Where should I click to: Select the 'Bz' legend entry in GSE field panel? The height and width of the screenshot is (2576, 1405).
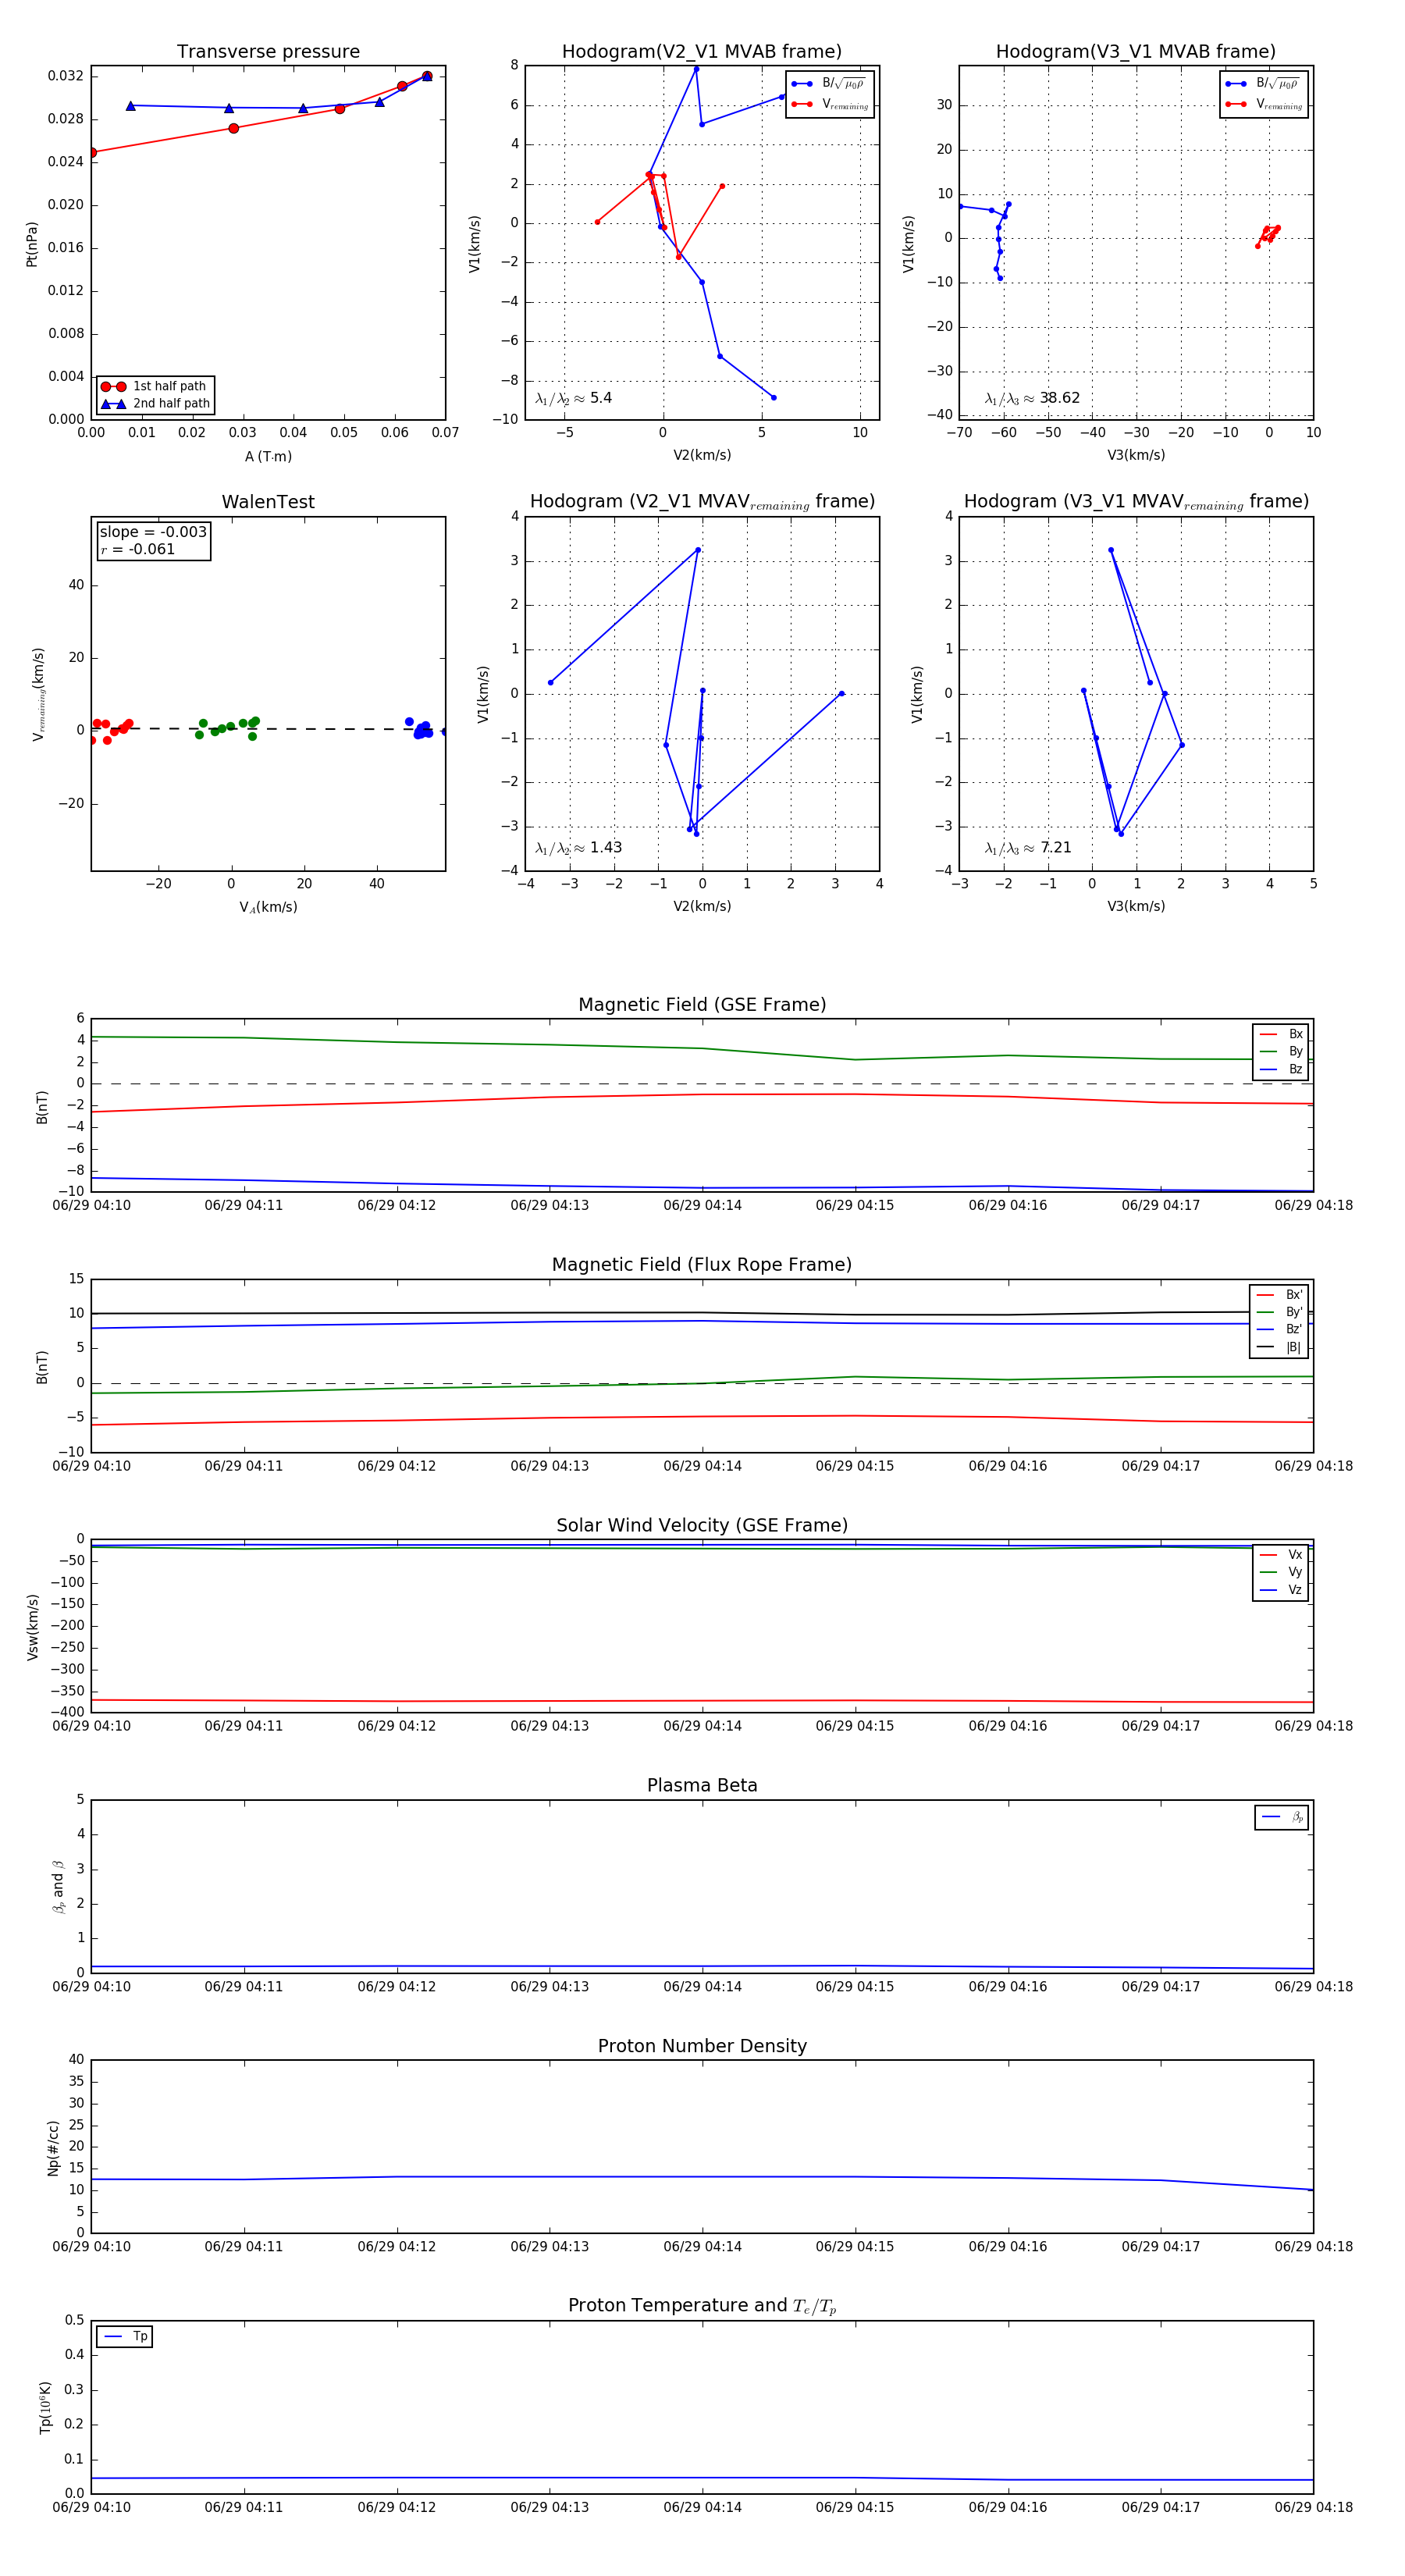click(1281, 1069)
